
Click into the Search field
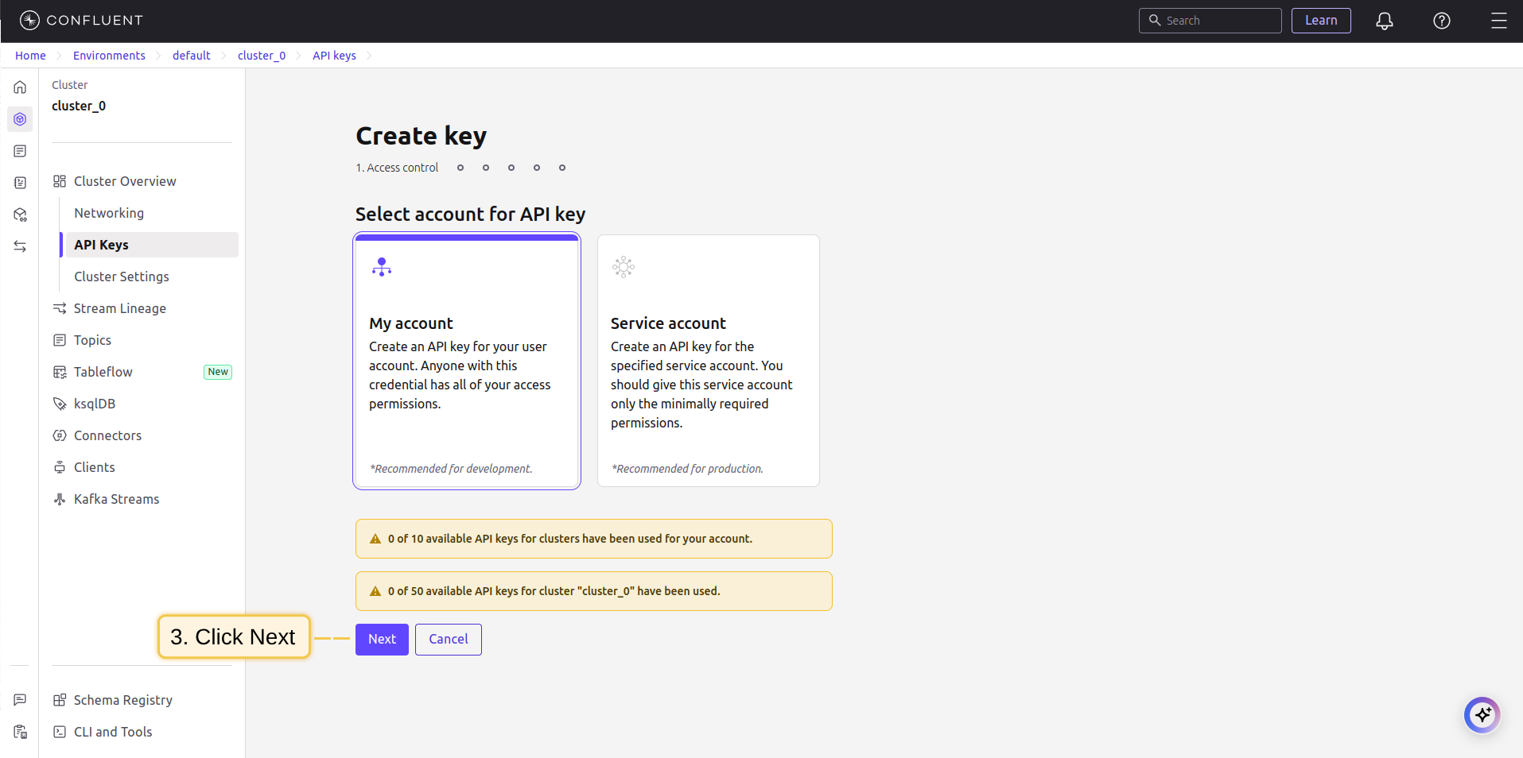[1217, 21]
